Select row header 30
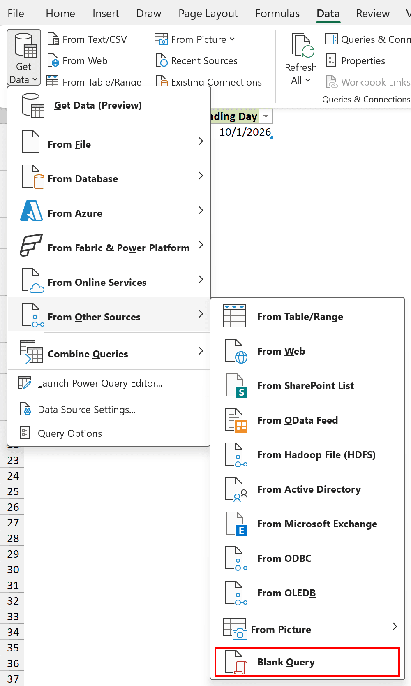The image size is (411, 686). click(12, 570)
